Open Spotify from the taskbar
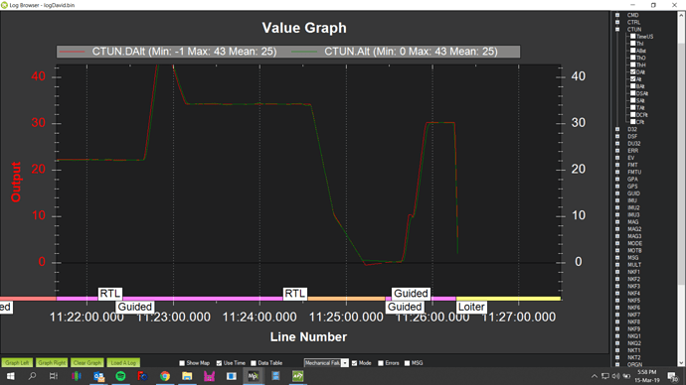The width and height of the screenshot is (686, 385). 120,376
